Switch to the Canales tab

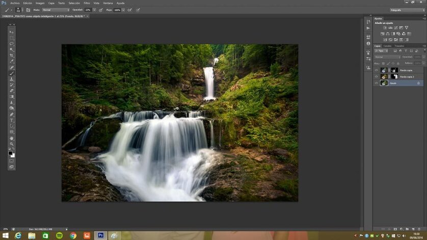click(x=388, y=46)
